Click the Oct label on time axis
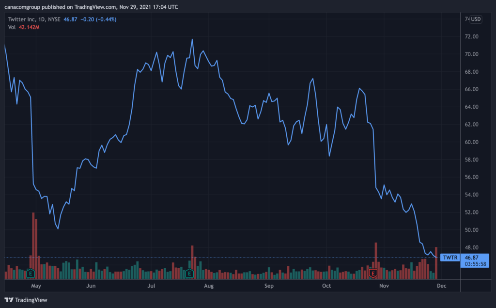The width and height of the screenshot is (496, 308). point(326,286)
